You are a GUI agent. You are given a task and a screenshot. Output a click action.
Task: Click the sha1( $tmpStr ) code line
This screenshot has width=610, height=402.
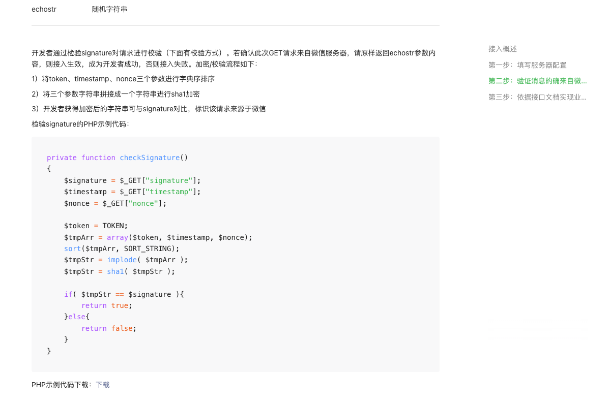(120, 271)
